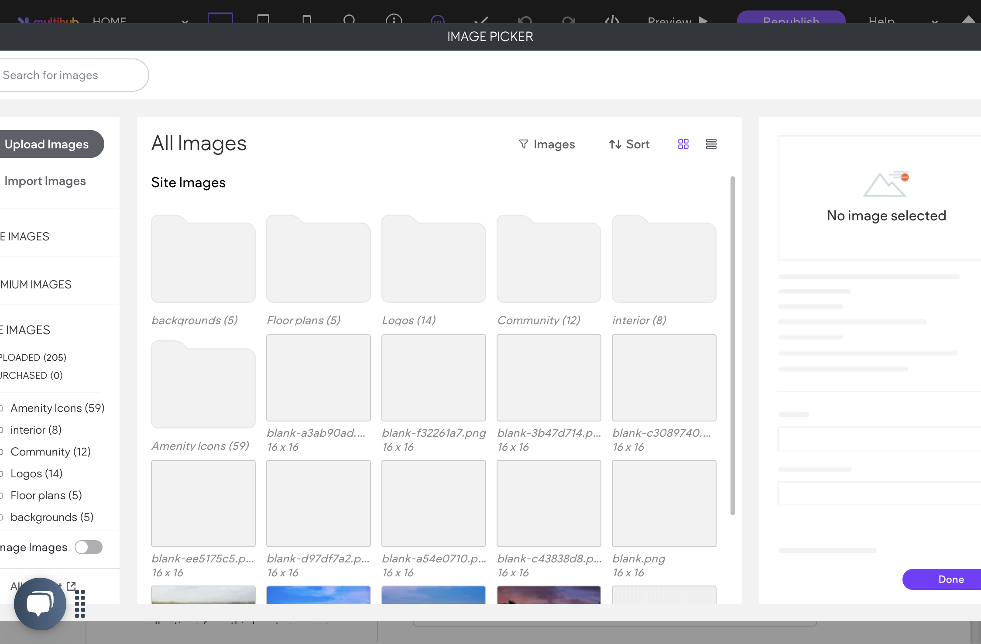The height and width of the screenshot is (644, 981).
Task: Open the chat support bubble
Action: (x=40, y=604)
